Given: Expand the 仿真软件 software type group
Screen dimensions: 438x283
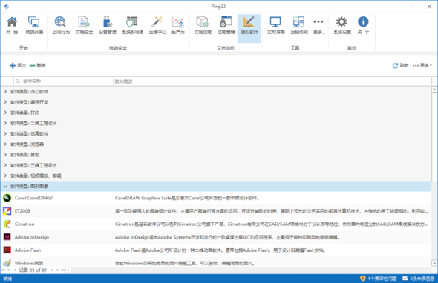Looking at the screenshot, I should 5,133.
